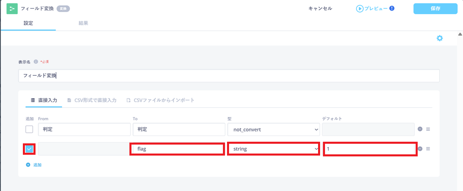Switch to the 結果 tab
Screen dimensions: 463x191
(83, 23)
